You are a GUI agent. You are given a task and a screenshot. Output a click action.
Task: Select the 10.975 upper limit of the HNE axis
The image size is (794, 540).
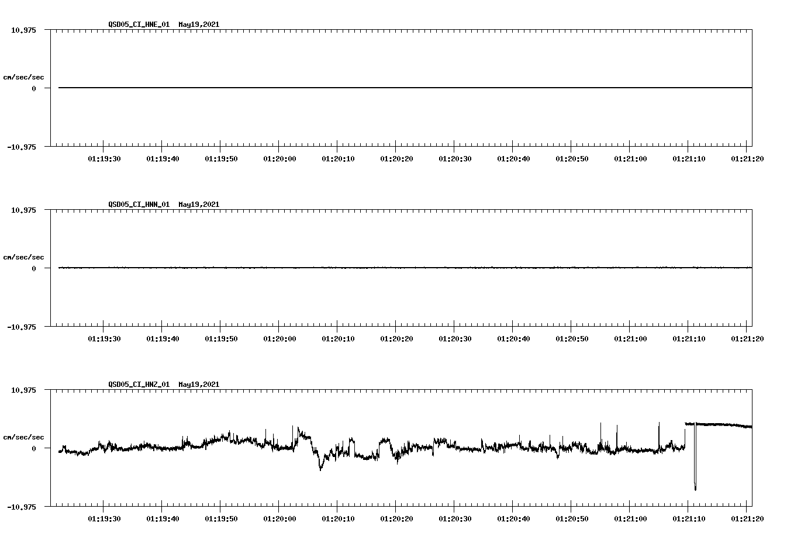point(24,30)
